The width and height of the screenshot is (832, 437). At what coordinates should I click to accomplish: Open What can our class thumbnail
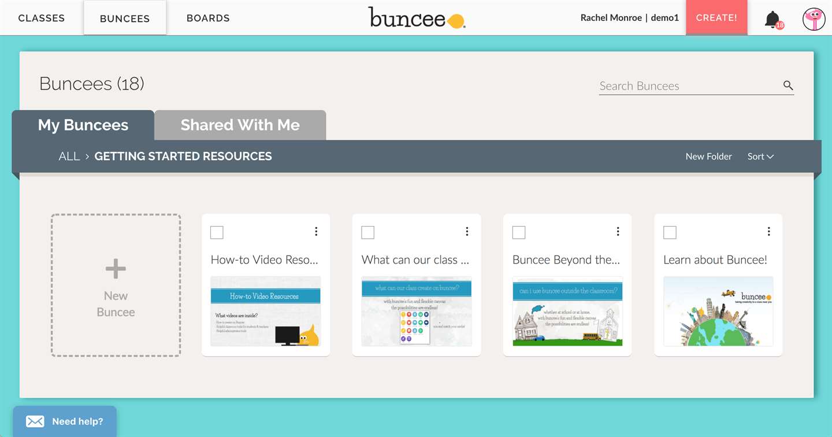tap(417, 311)
